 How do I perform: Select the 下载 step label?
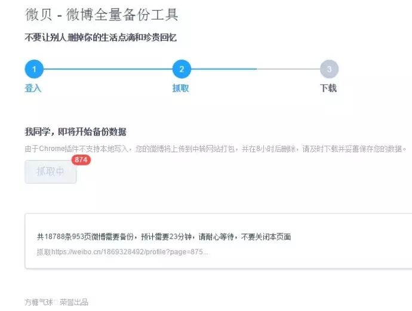[x=328, y=88]
